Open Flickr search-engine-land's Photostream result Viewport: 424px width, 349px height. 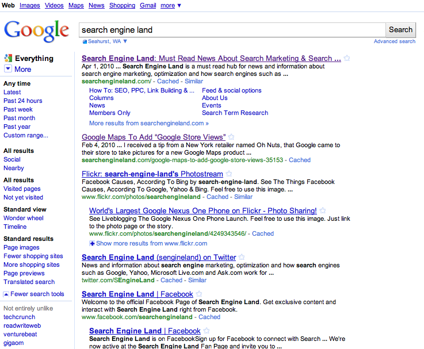click(152, 174)
